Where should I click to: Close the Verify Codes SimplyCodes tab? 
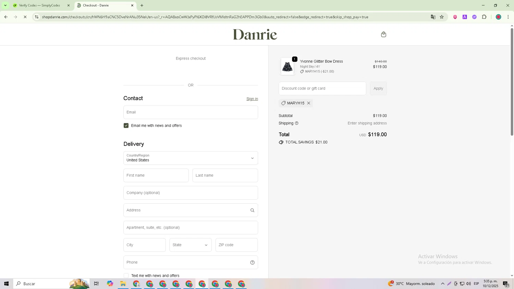coord(69,5)
